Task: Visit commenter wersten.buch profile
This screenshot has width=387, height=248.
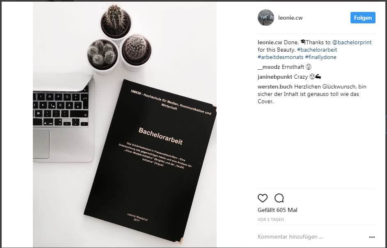Action: (275, 87)
